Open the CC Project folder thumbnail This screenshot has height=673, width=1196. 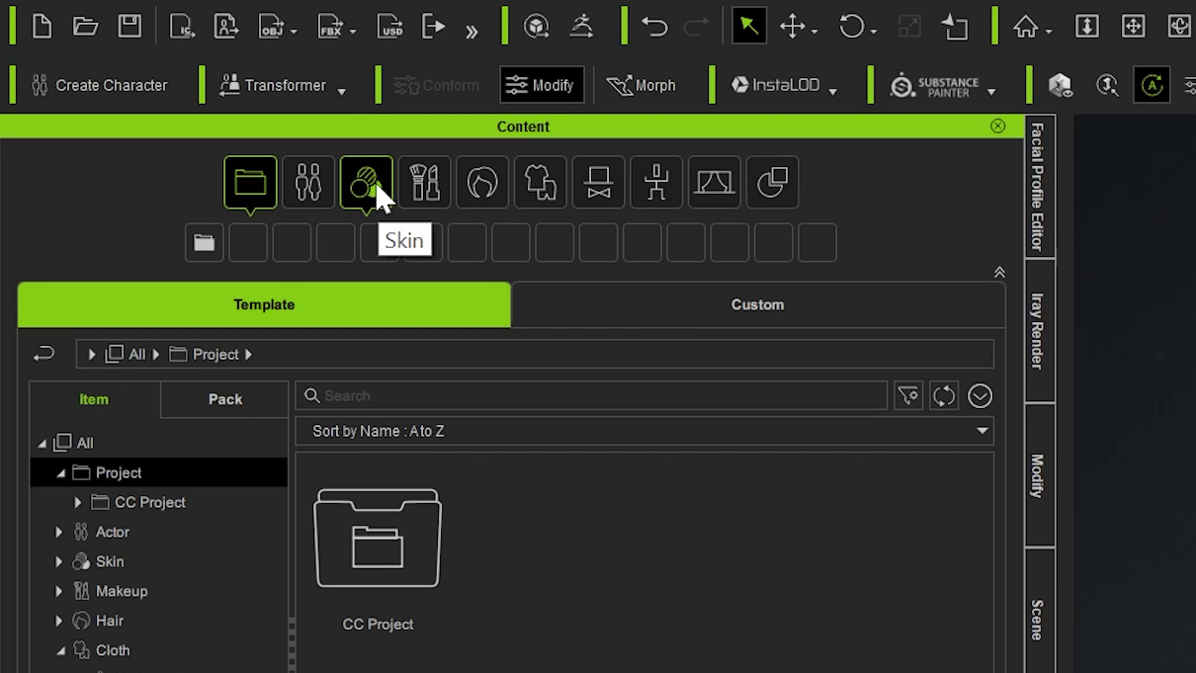(378, 539)
